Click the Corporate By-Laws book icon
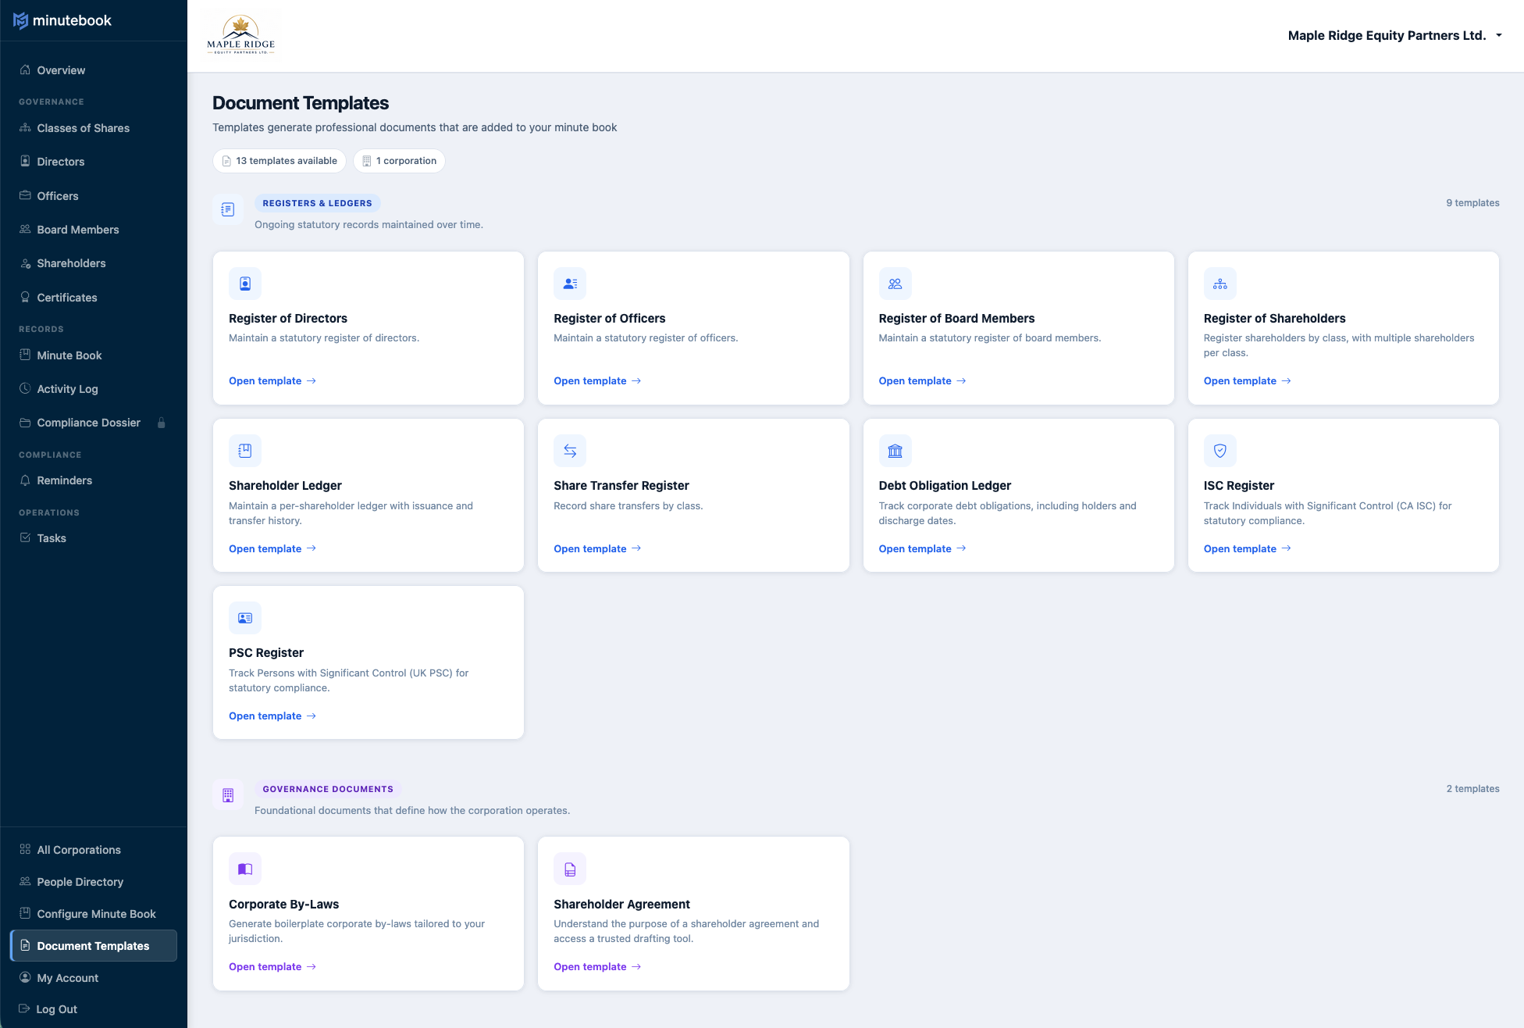This screenshot has width=1524, height=1028. (244, 868)
